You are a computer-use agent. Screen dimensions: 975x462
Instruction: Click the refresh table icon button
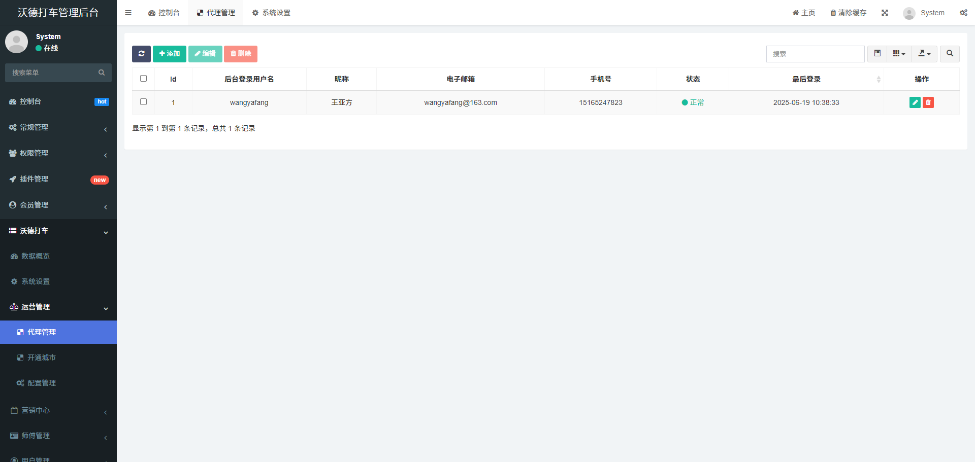pyautogui.click(x=141, y=54)
